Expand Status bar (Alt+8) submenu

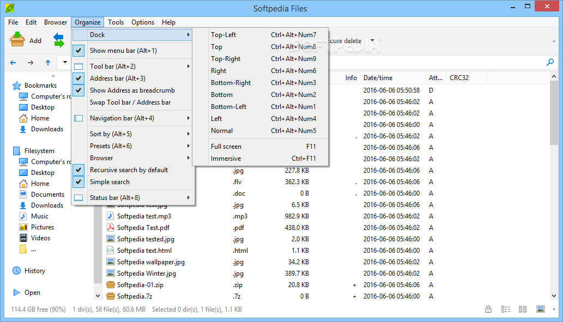pos(133,198)
